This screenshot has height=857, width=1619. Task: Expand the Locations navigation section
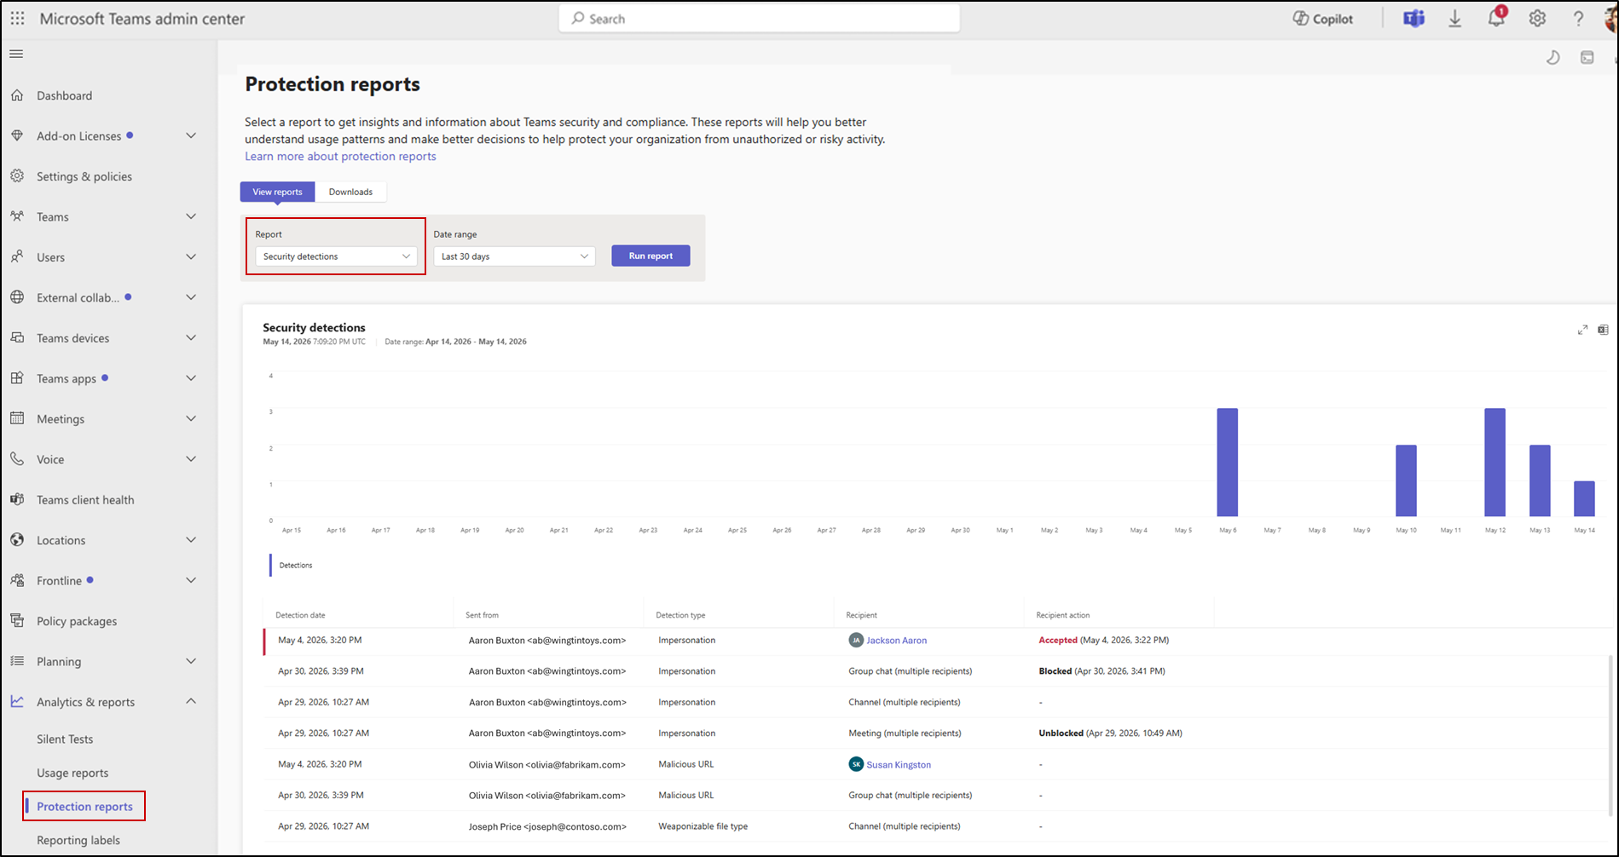[x=191, y=539]
